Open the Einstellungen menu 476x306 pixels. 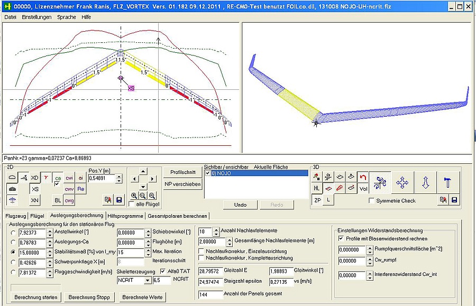36,17
